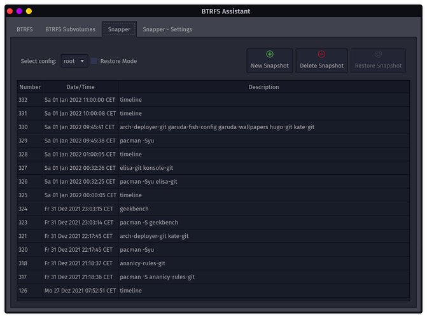
Task: Click the red window close button
Action: click(x=10, y=11)
